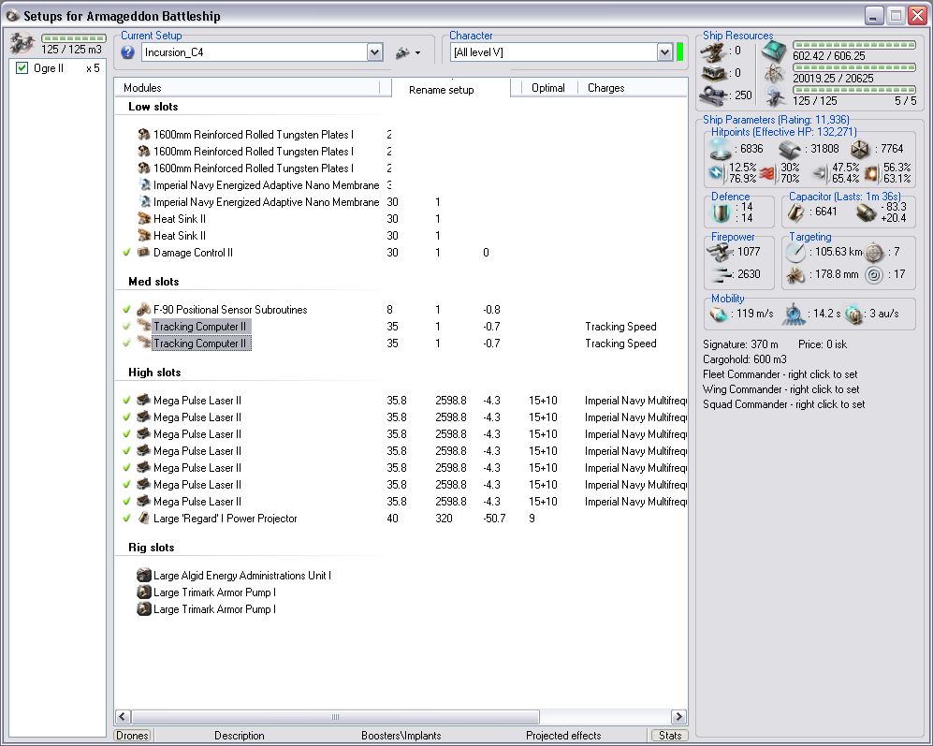Screen dimensions: 933x746
Task: Toggle the first Tracking Computer II checkmark
Action: point(126,327)
